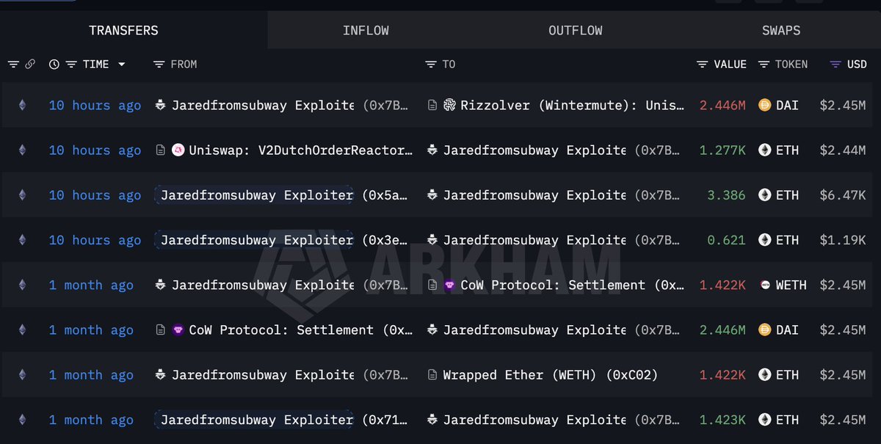This screenshot has height=444, width=881.
Task: Open the TO column filter
Action: [431, 65]
